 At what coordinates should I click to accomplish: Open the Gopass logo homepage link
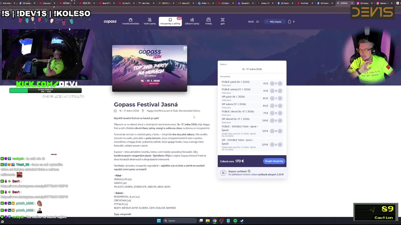110,22
